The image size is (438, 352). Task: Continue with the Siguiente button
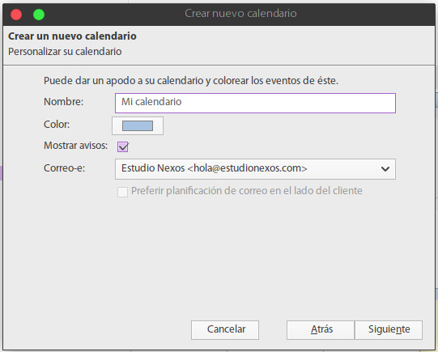(x=389, y=329)
